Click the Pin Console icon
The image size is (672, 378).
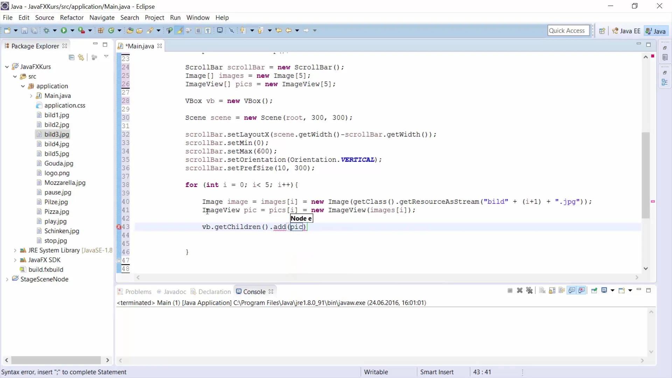(594, 290)
